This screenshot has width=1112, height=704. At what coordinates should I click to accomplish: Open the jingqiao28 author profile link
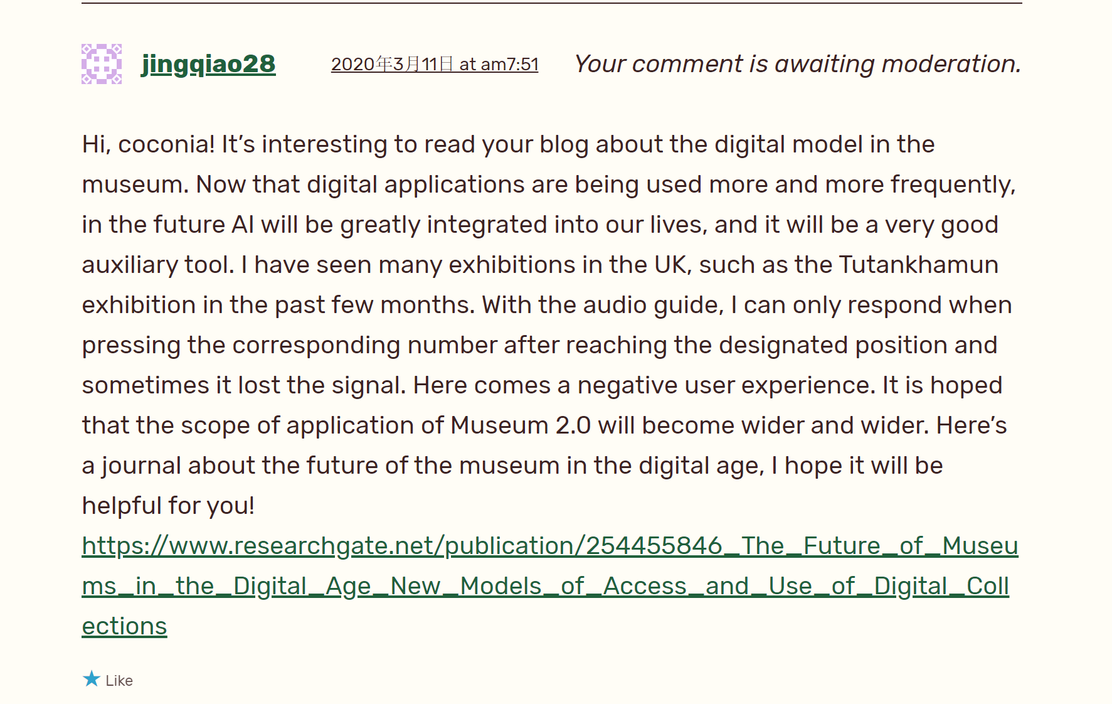[x=208, y=64]
